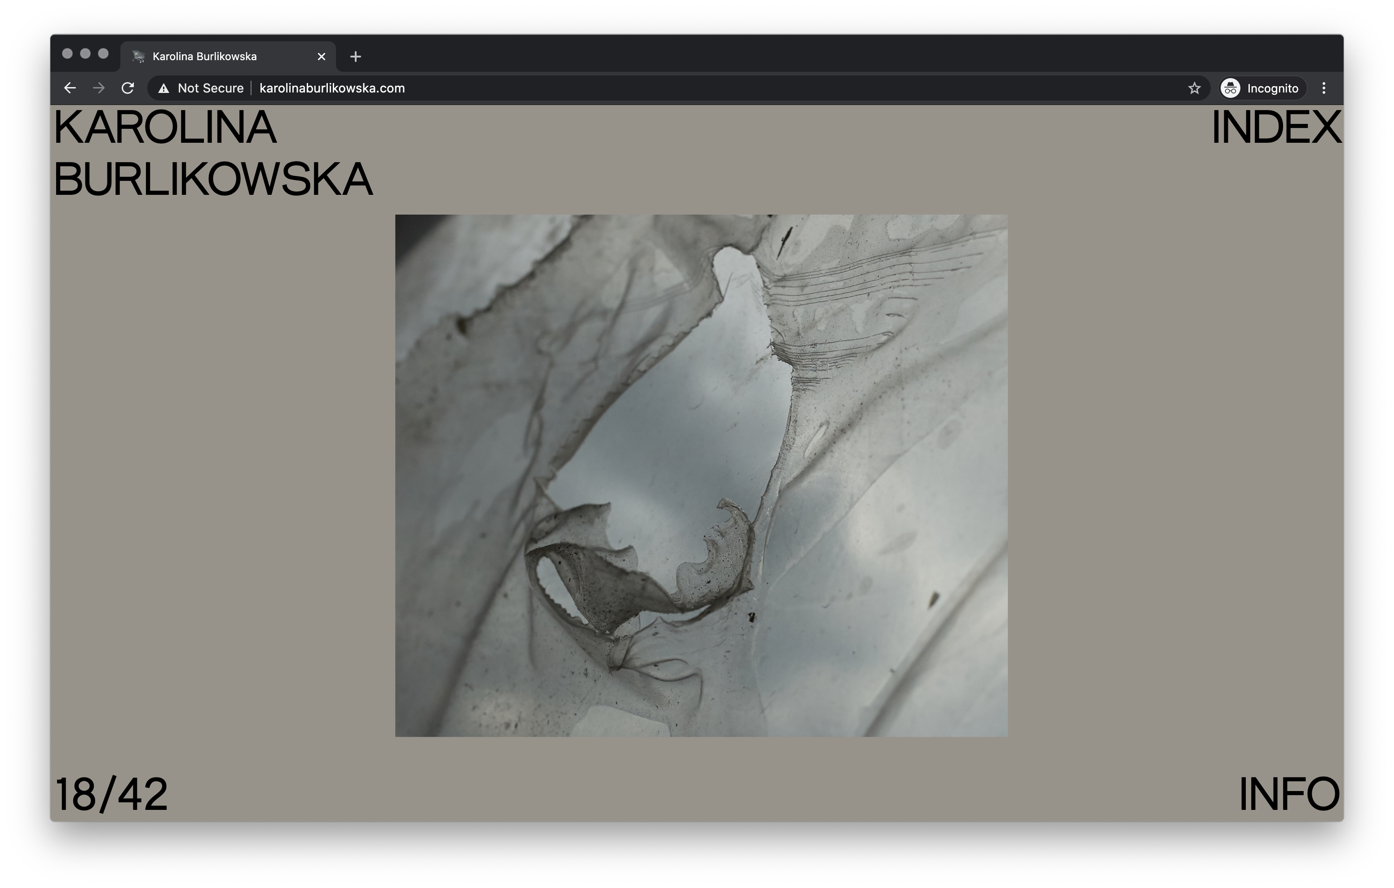The width and height of the screenshot is (1394, 888).
Task: Reload the current page
Action: (128, 88)
